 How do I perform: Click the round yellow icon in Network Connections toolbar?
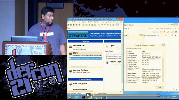click(x=176, y=32)
